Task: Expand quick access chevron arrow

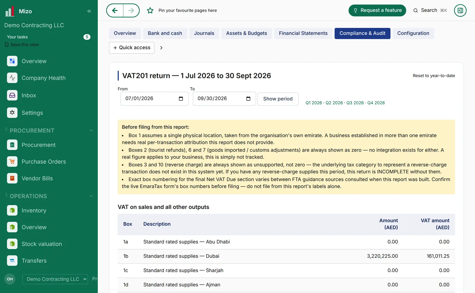Action: [x=161, y=48]
